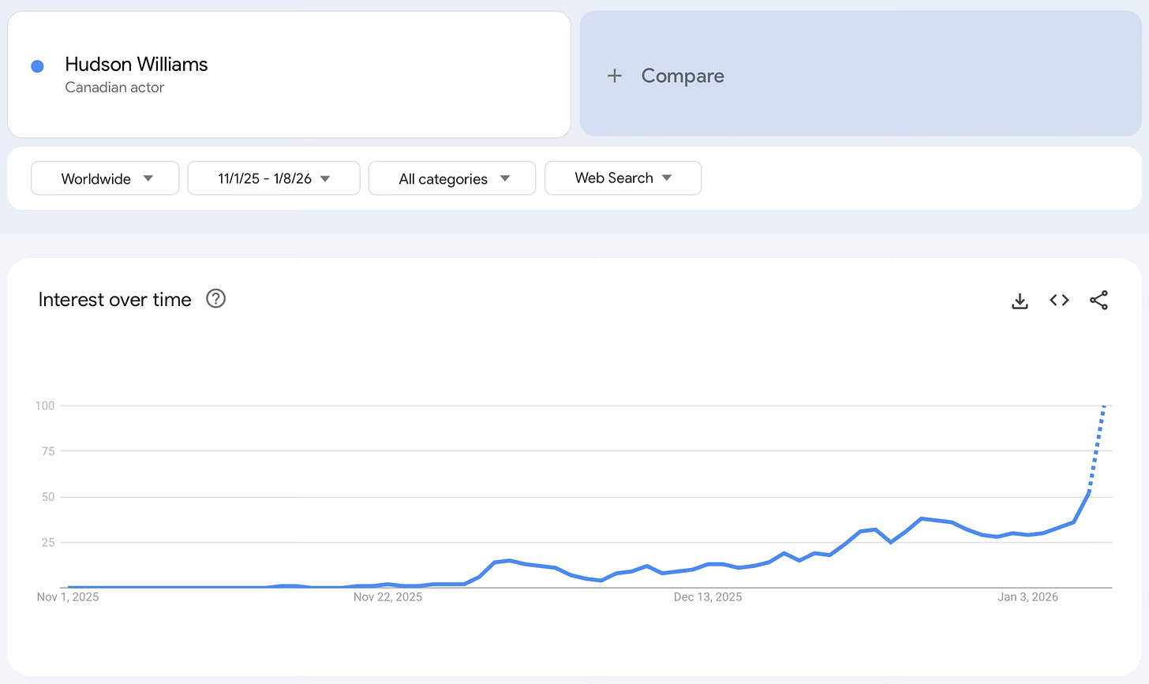Image resolution: width=1149 pixels, height=684 pixels.
Task: Open the All categories dropdown
Action: click(452, 178)
